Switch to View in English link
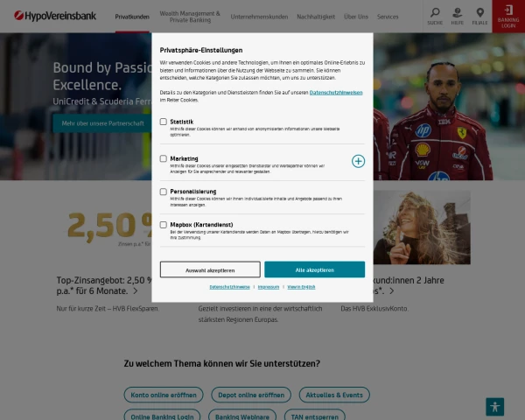This screenshot has height=420, width=525. (301, 287)
